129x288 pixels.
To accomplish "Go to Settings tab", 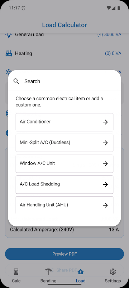I will click(113, 275).
